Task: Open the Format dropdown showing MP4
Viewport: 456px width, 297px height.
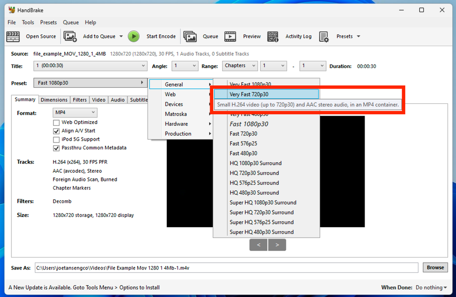Action: (x=75, y=112)
